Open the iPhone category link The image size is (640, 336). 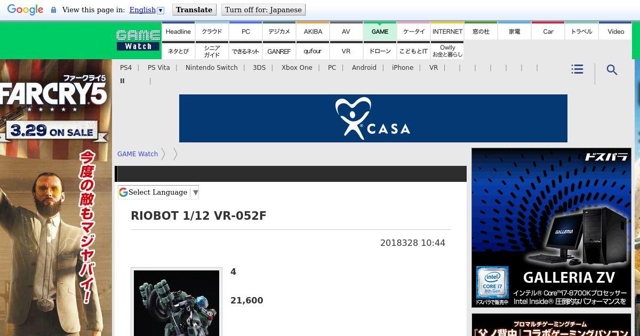pyautogui.click(x=403, y=68)
